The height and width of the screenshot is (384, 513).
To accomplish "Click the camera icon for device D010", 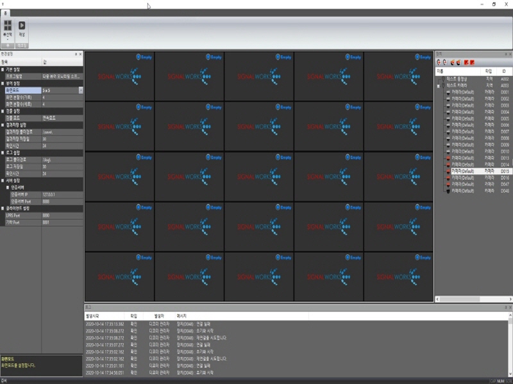I will pyautogui.click(x=448, y=152).
